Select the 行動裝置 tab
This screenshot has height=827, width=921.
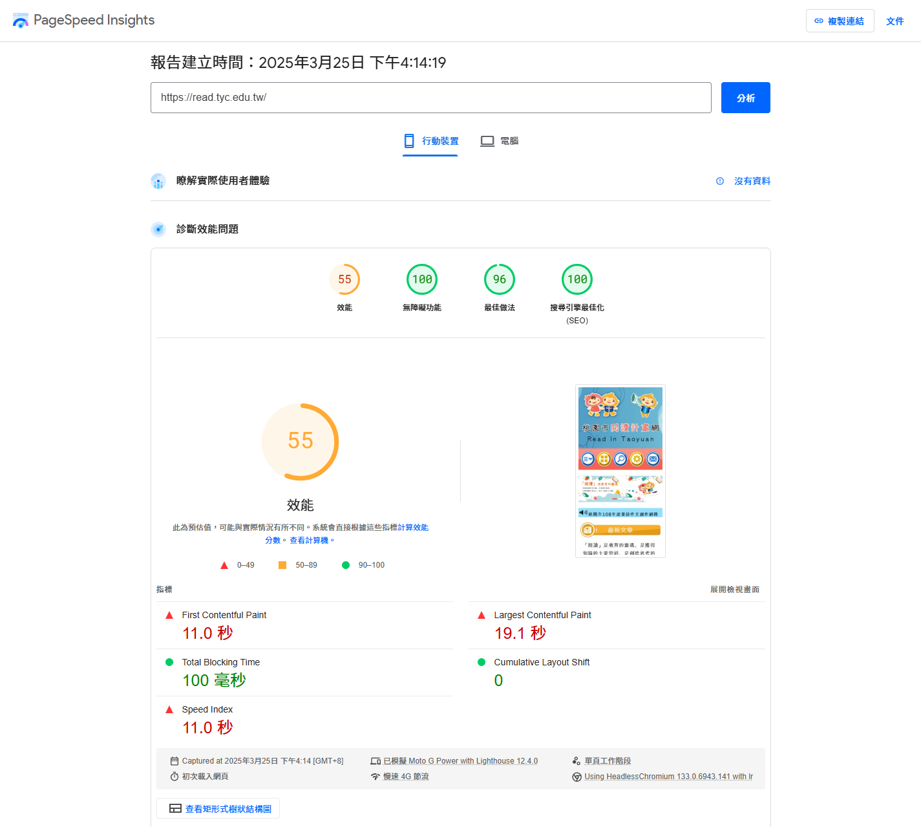[430, 140]
